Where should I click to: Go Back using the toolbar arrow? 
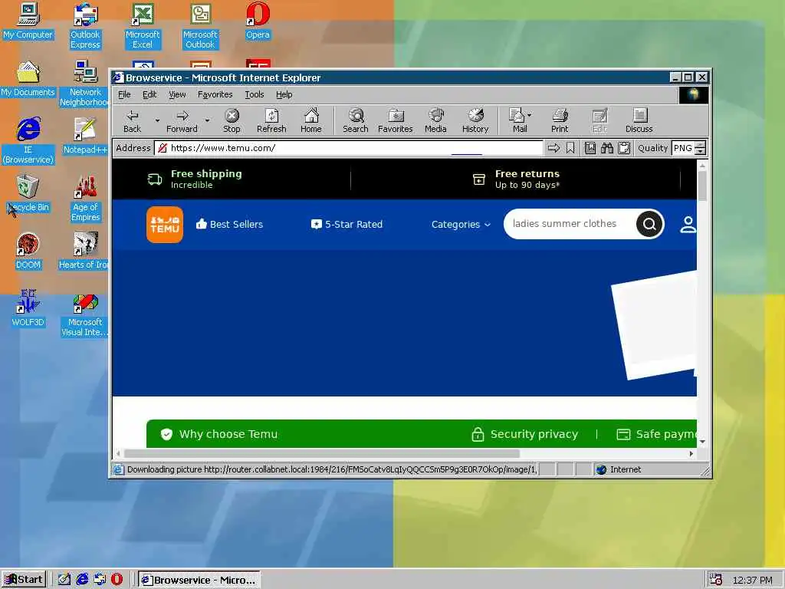tap(132, 120)
